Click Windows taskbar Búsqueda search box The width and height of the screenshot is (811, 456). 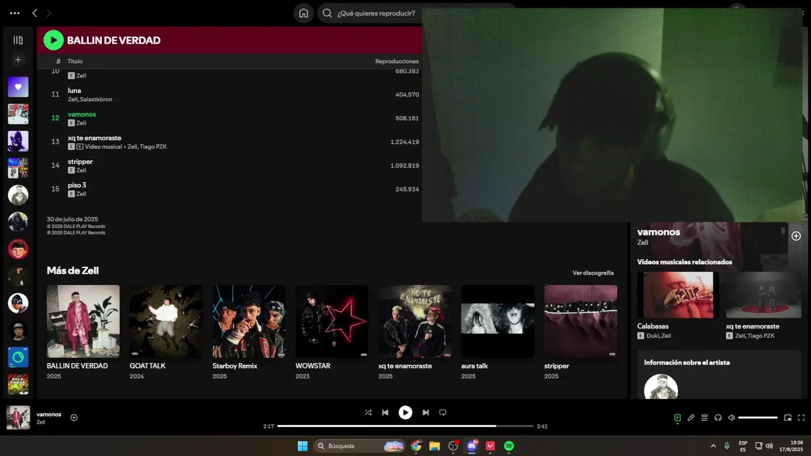(x=360, y=446)
